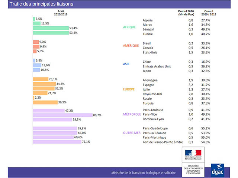Select the EUROPE region heading
Viewport: 238px width, 178px height.
130,89
